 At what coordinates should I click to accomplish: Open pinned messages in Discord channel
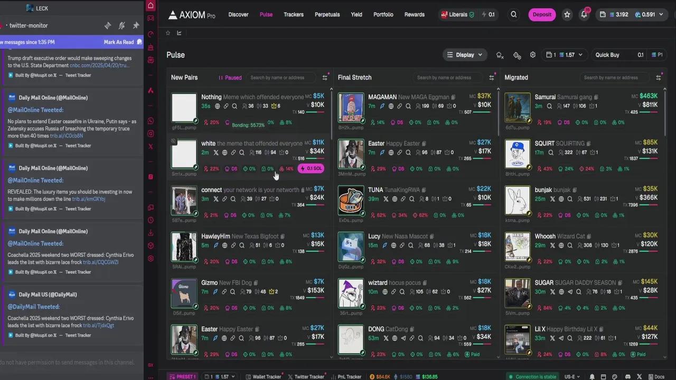[x=136, y=25]
